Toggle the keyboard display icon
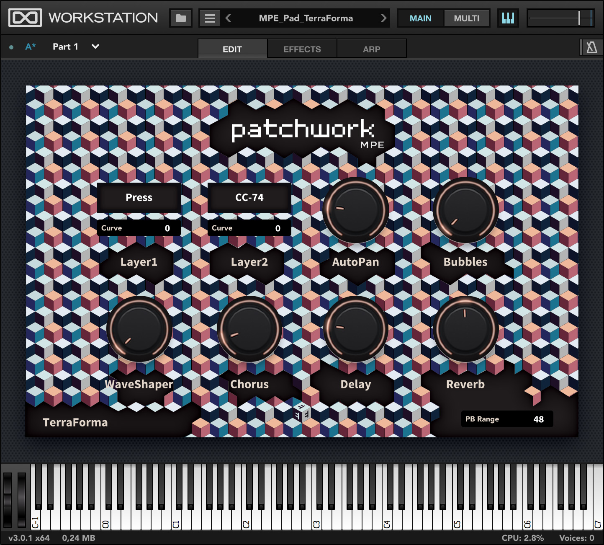The height and width of the screenshot is (545, 604). coord(508,18)
